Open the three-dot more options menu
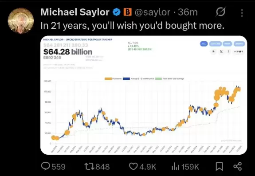The width and height of the screenshot is (255, 176). coord(242,13)
